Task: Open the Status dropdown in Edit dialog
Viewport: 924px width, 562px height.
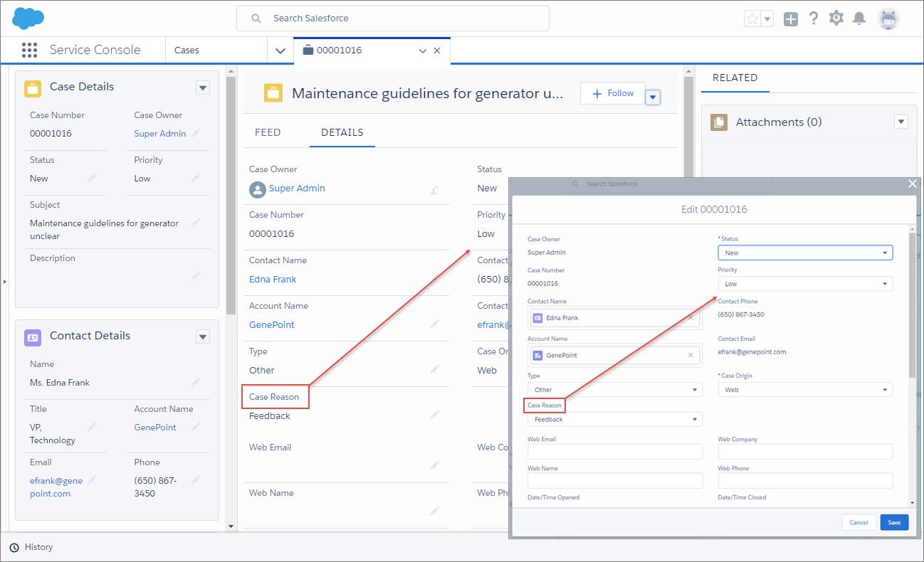Action: pos(805,253)
